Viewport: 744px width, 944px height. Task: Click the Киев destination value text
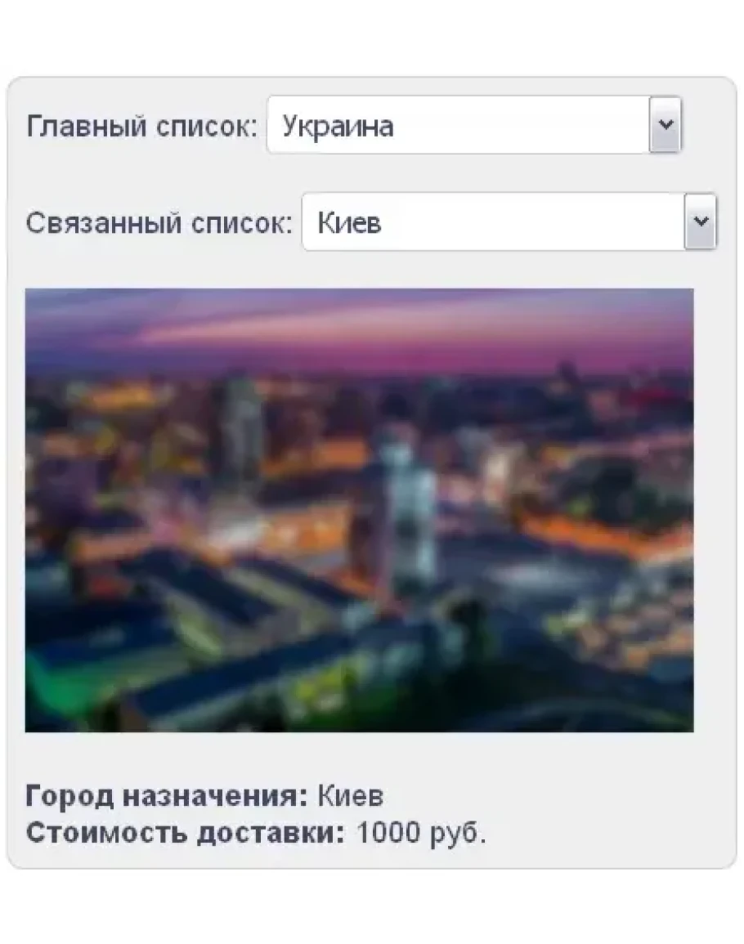click(351, 796)
